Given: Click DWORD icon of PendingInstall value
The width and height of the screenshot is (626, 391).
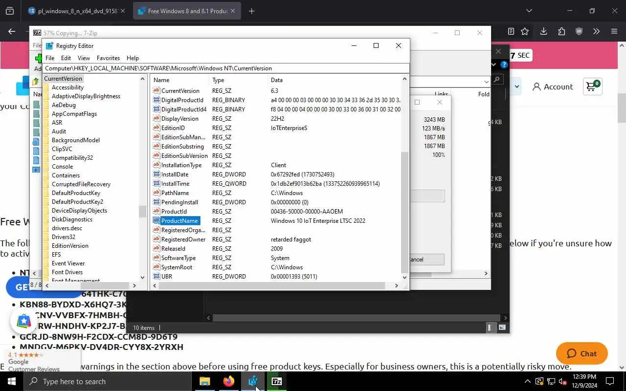Looking at the screenshot, I should click(x=156, y=202).
